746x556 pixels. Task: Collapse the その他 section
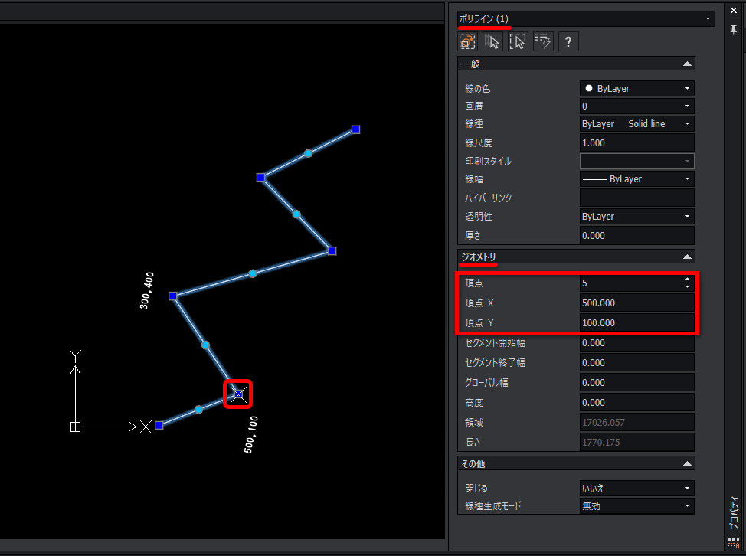[x=687, y=464]
